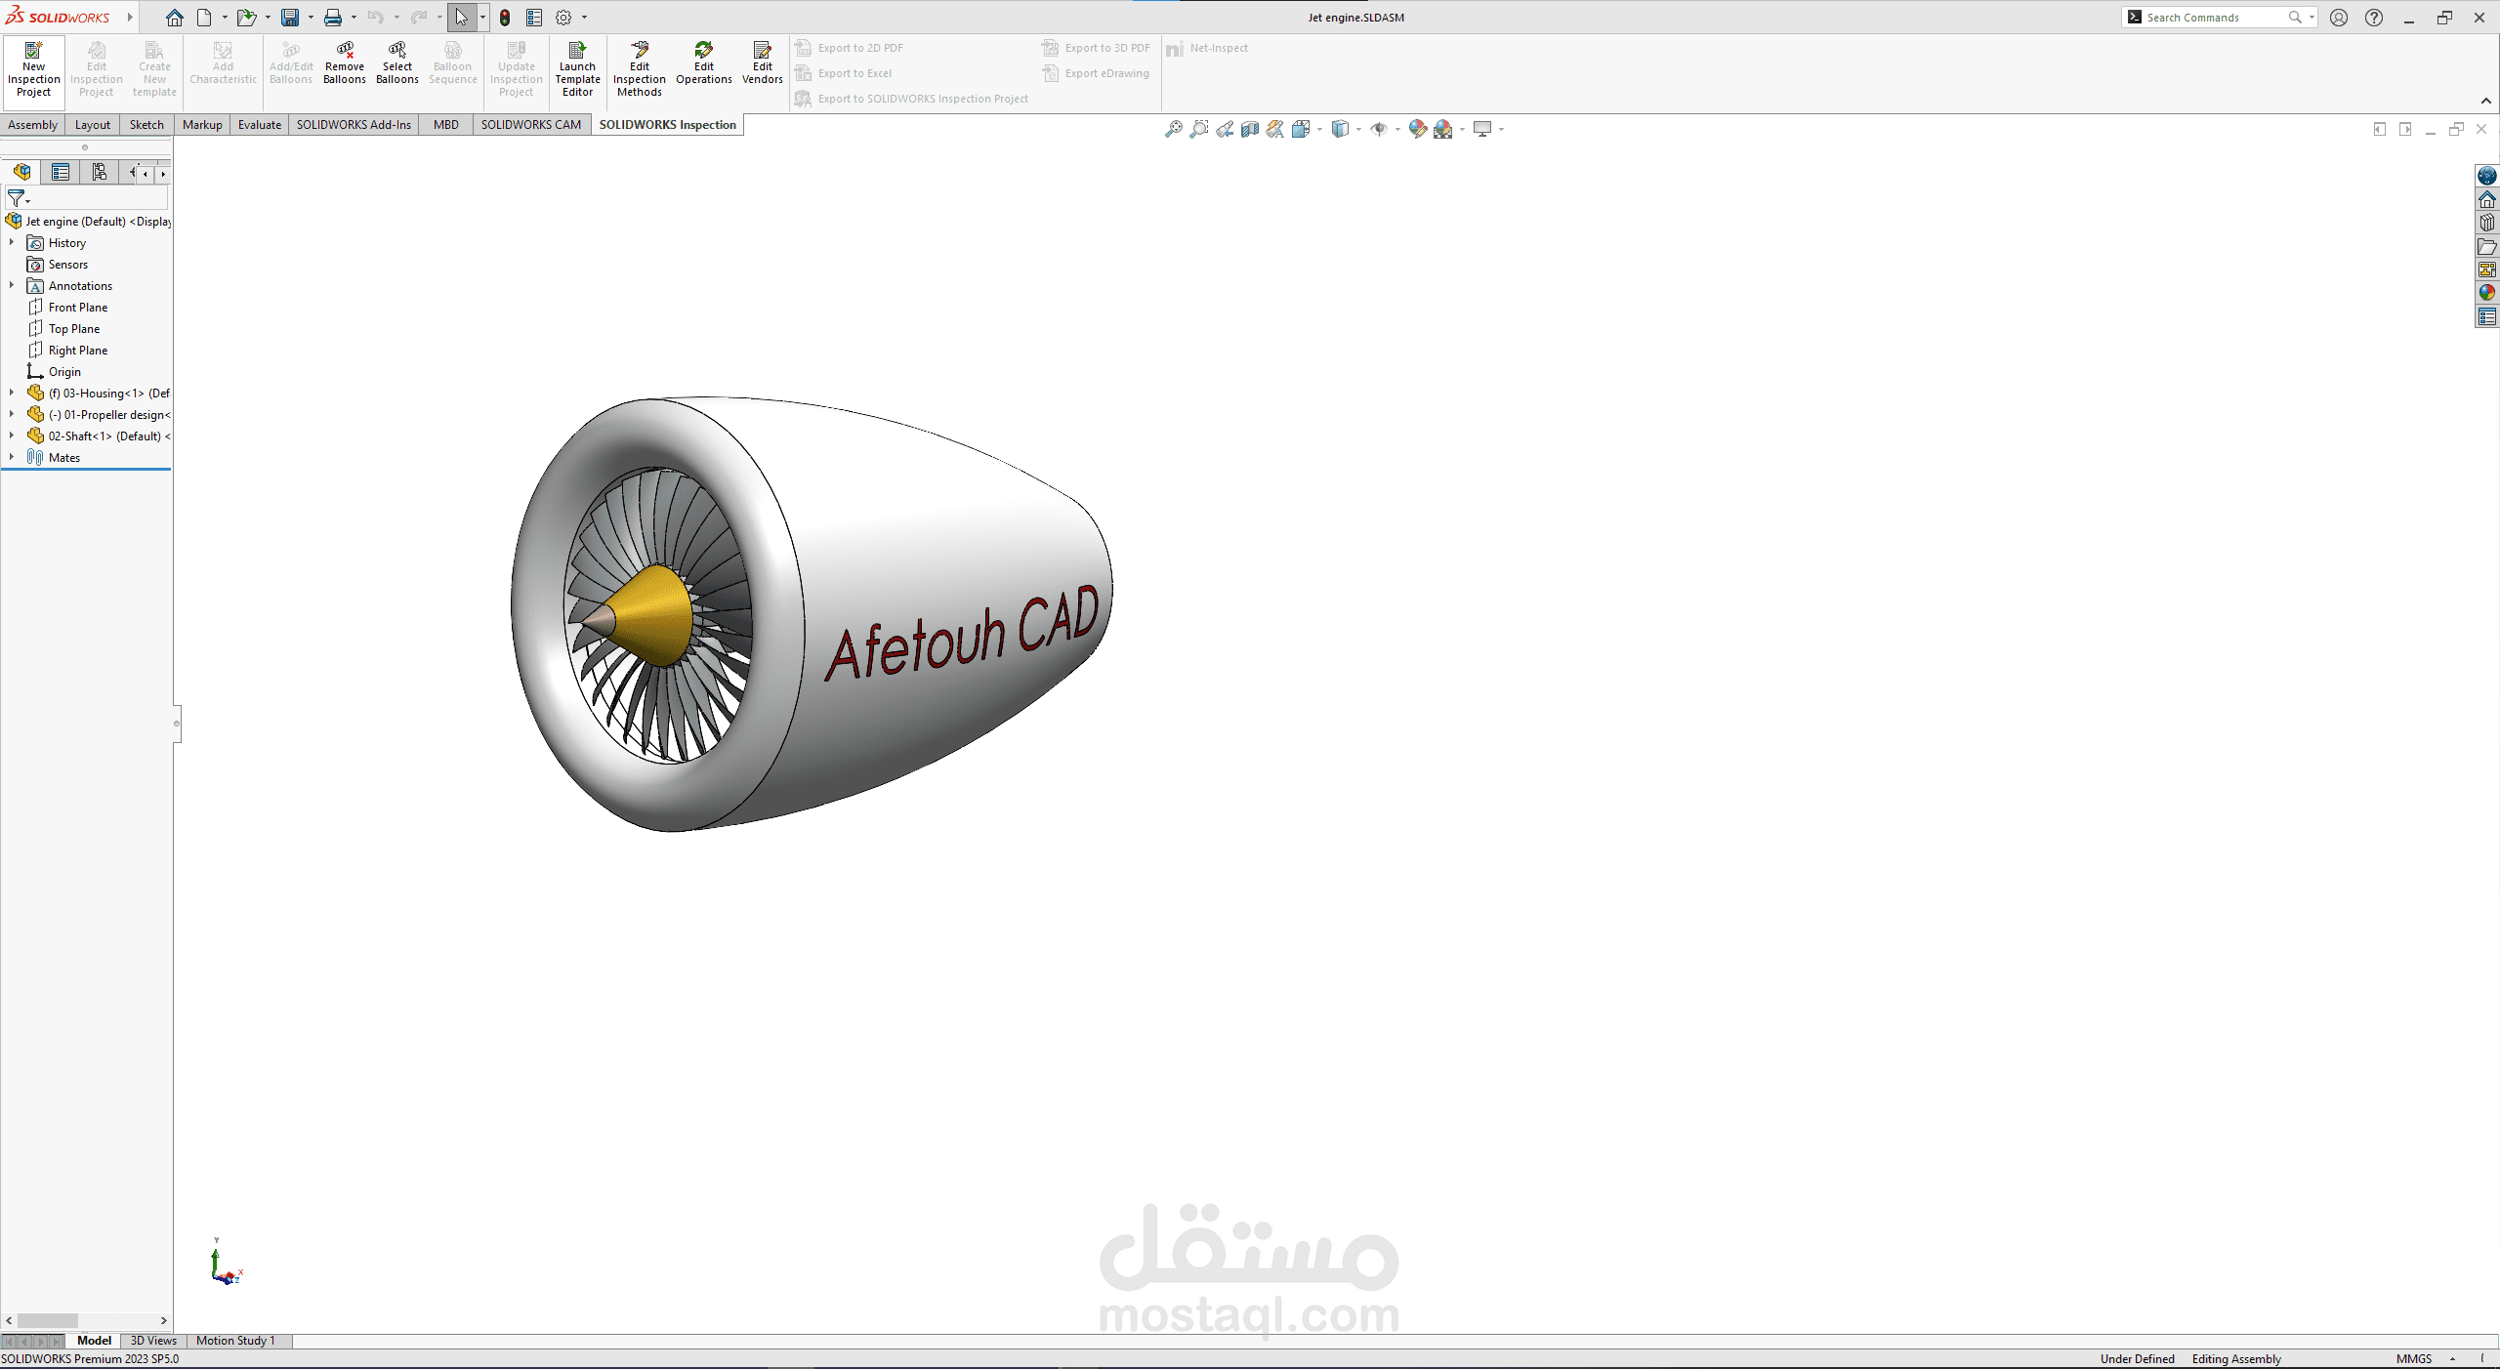The image size is (2500, 1369).
Task: Save the assembly with Save icon
Action: (290, 18)
